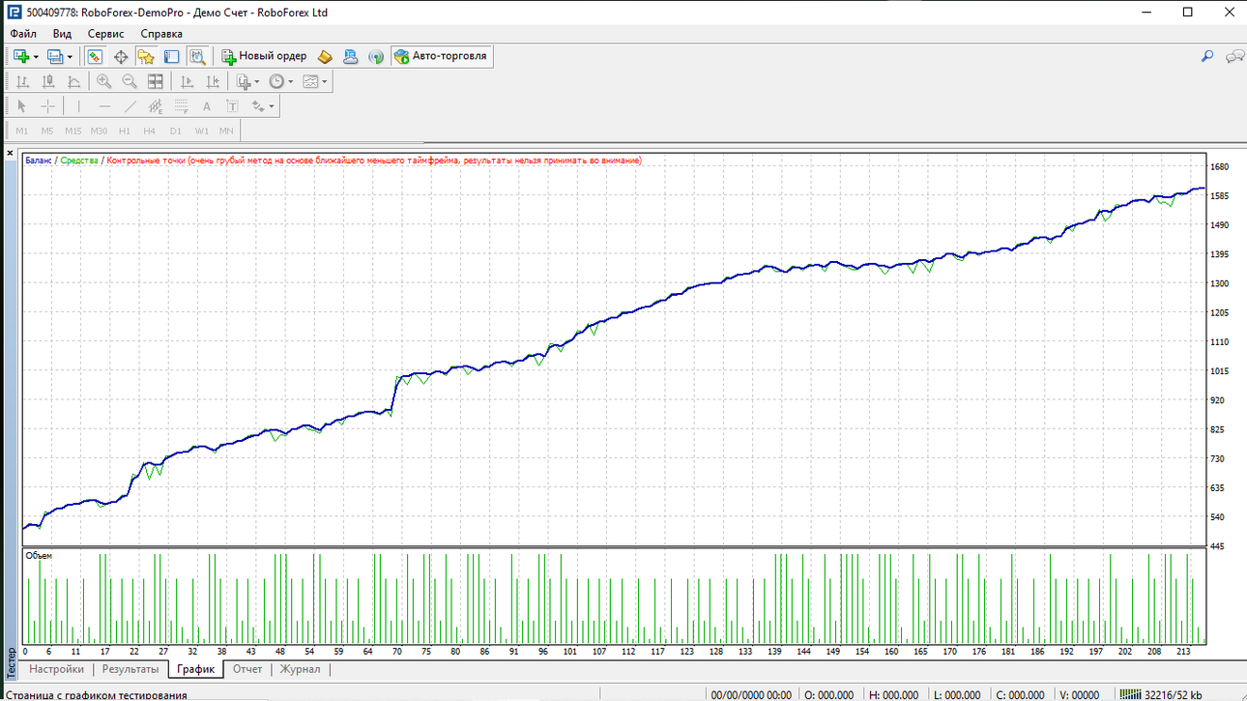The height and width of the screenshot is (701, 1247).
Task: Select the line chart type icon
Action: [73, 82]
